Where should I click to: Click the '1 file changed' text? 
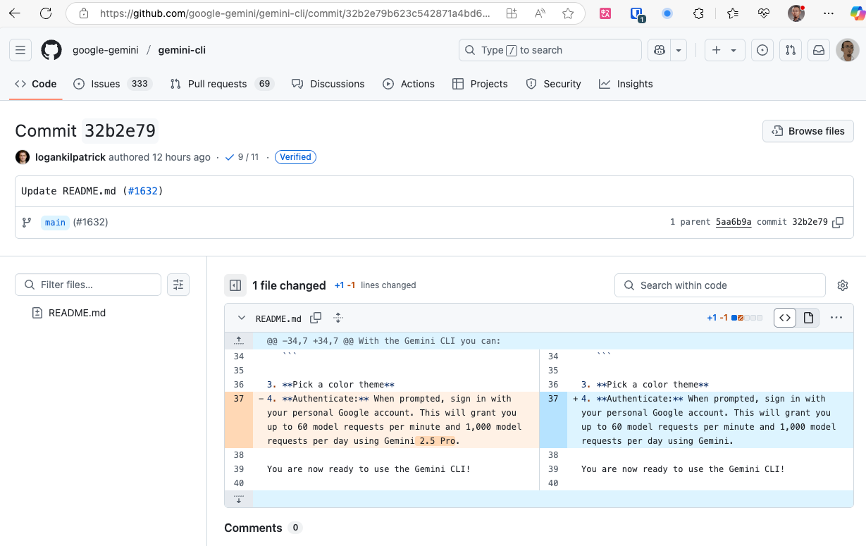[289, 285]
